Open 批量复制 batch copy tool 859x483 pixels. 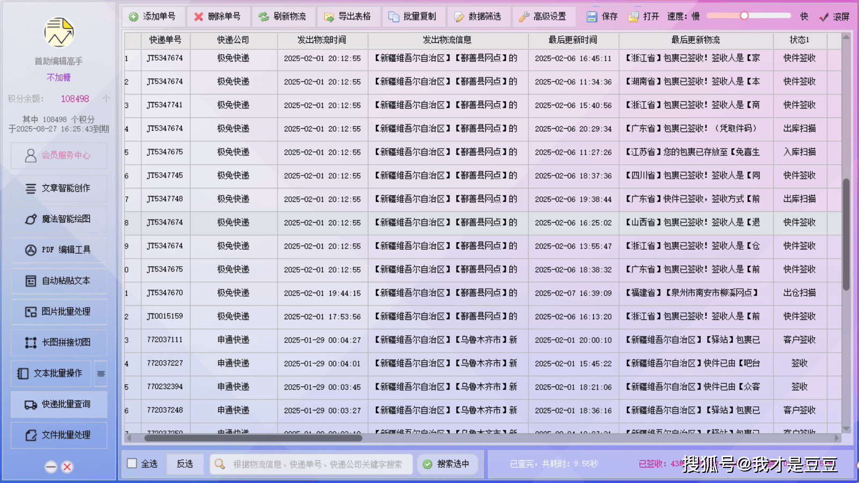(x=394, y=17)
